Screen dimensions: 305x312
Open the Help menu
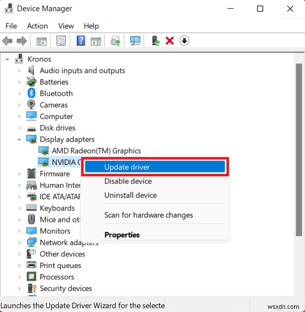pyautogui.click(x=91, y=26)
